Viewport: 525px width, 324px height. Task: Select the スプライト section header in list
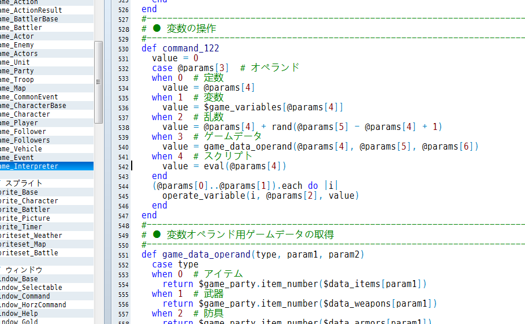[47, 184]
